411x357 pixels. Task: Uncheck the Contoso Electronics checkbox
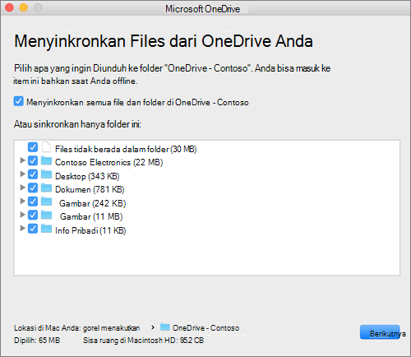(33, 160)
